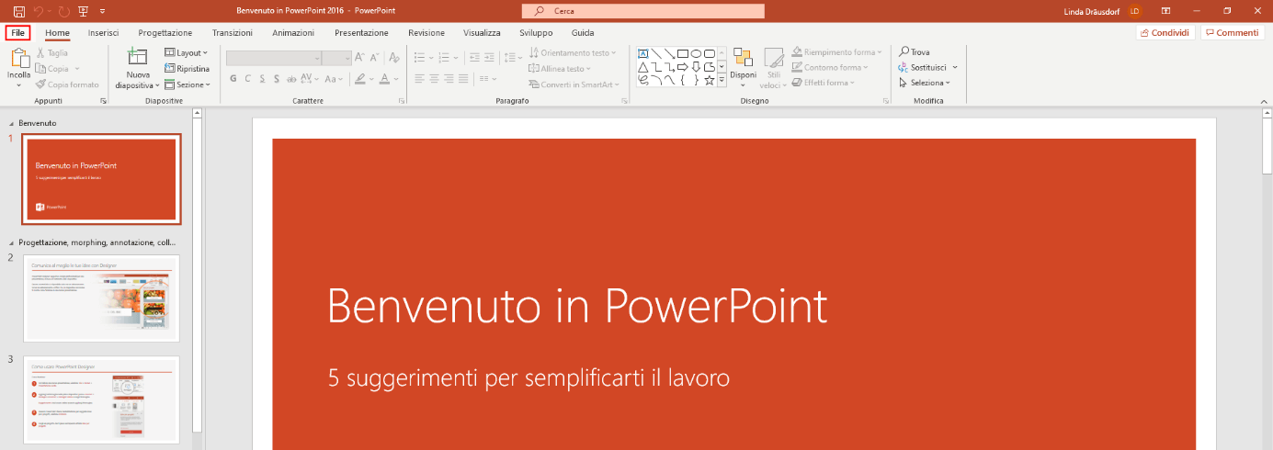This screenshot has width=1273, height=450.
Task: Click the Trova command
Action: 915,52
